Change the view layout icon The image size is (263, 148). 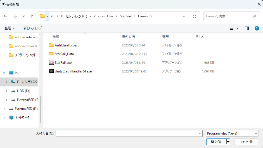[231, 28]
